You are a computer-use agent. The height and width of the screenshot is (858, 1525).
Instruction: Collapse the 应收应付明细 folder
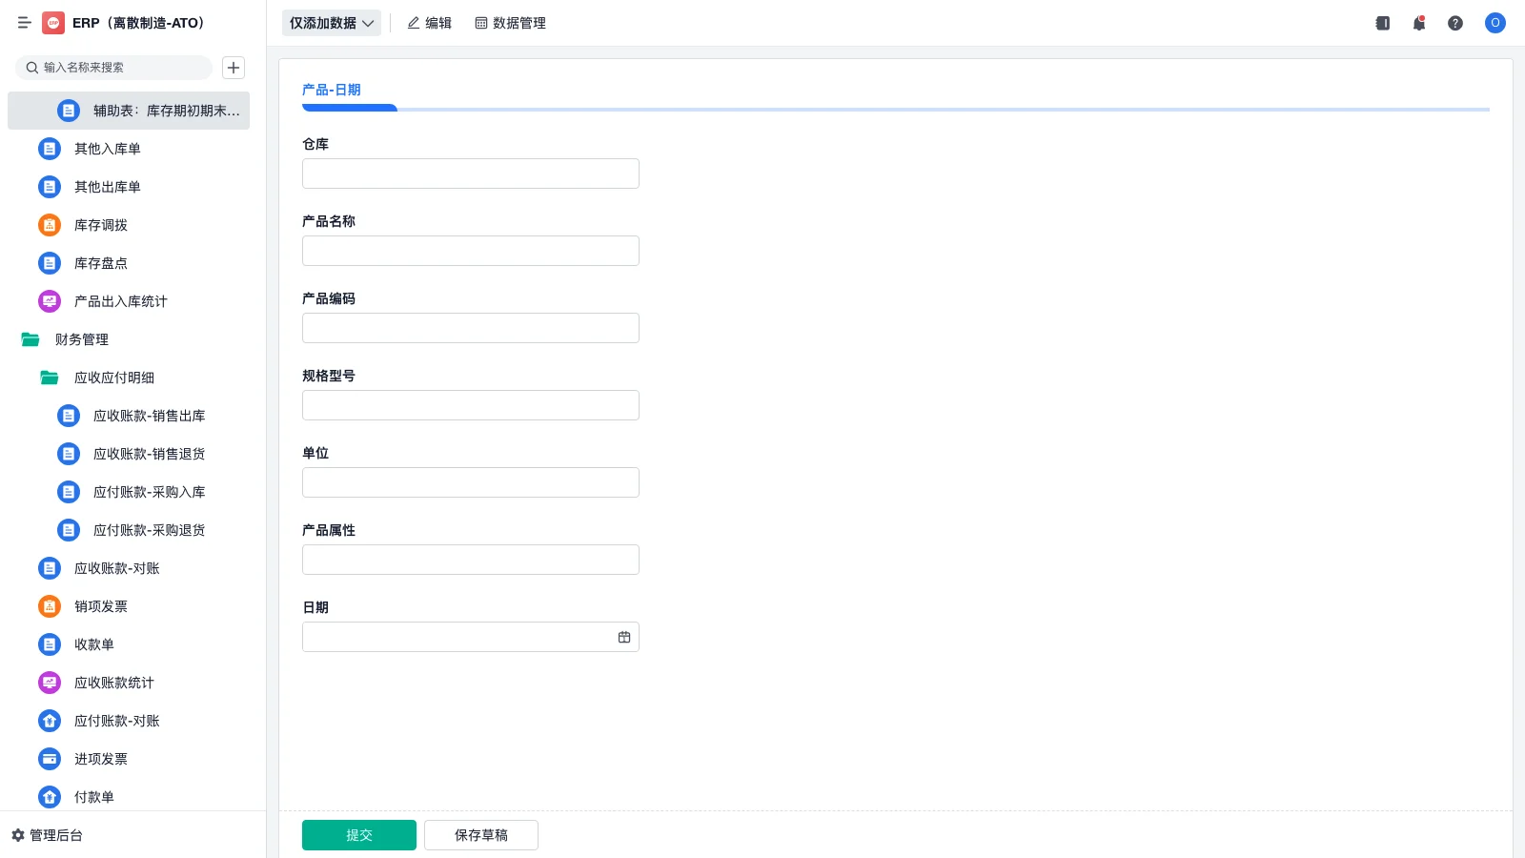[x=50, y=378]
